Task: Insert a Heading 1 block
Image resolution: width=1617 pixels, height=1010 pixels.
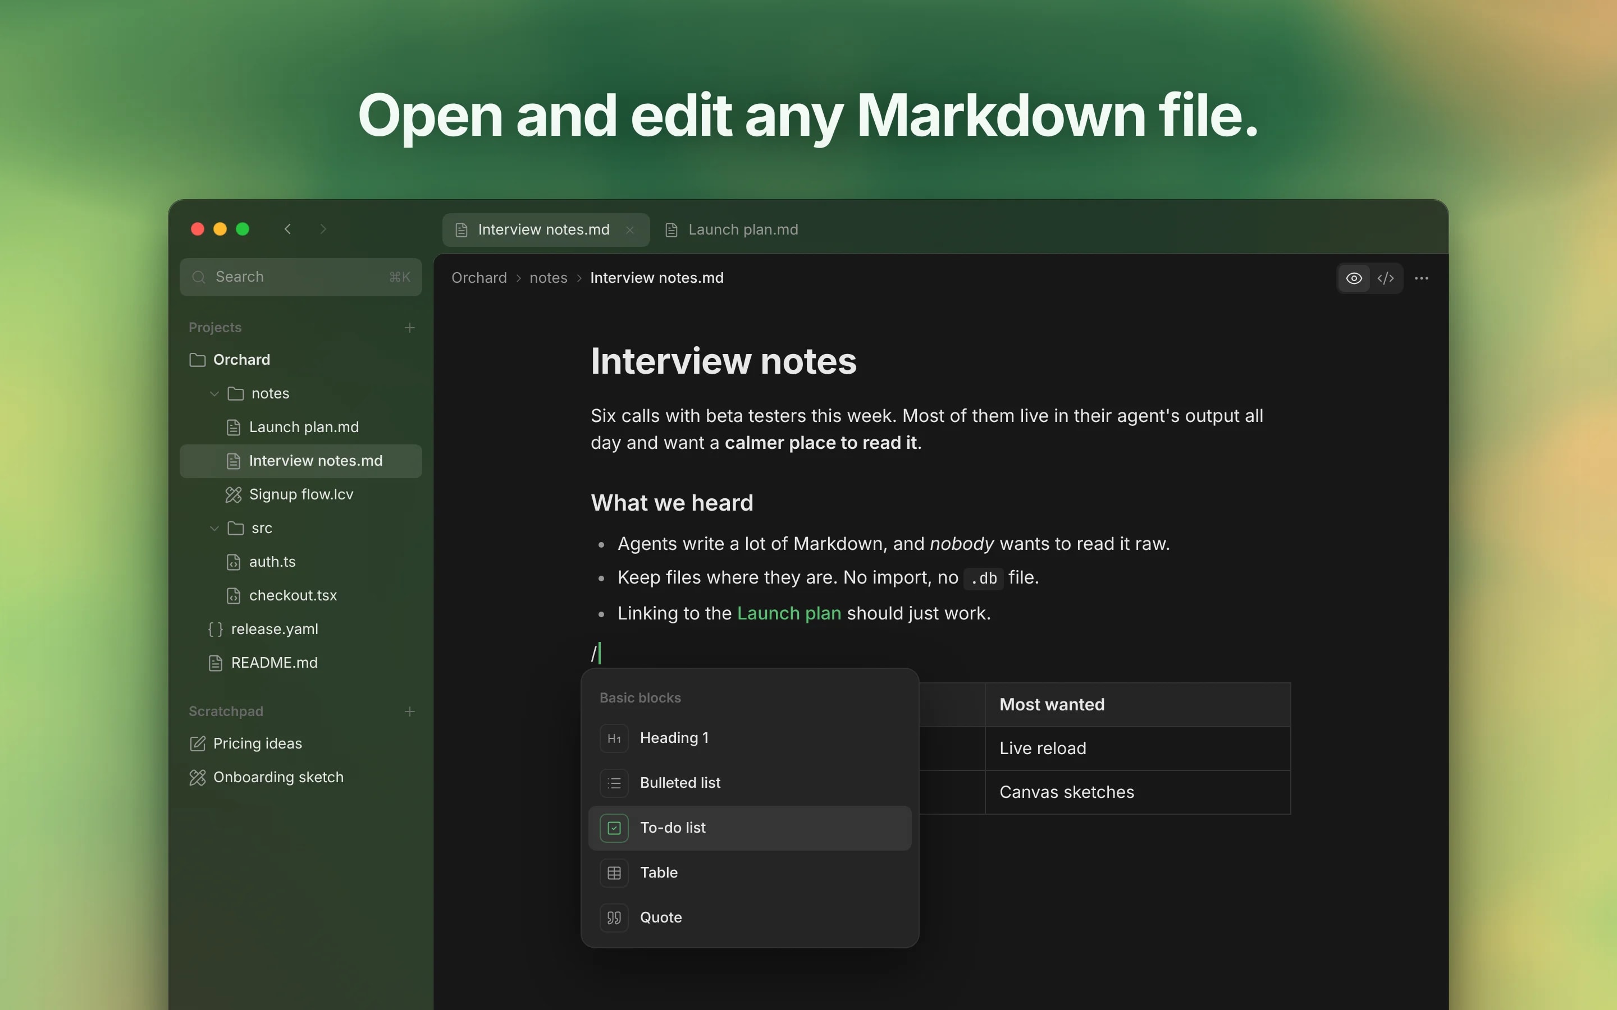Action: [750, 738]
